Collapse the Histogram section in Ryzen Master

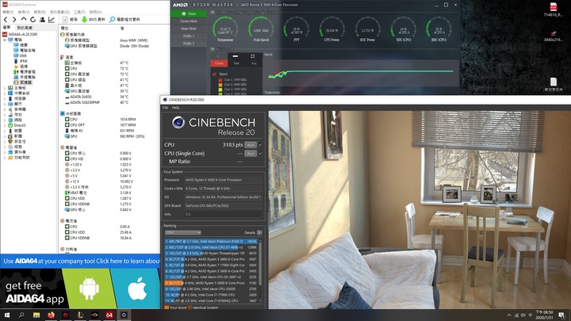pos(213,49)
